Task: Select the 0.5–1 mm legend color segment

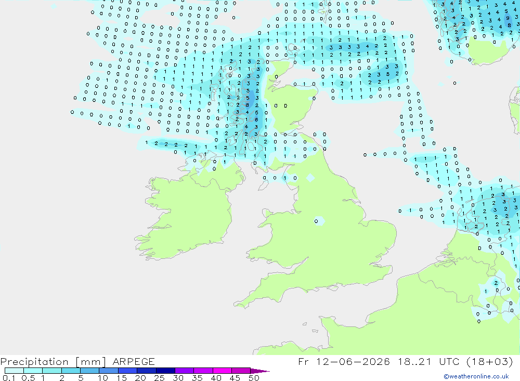Action: (33, 371)
